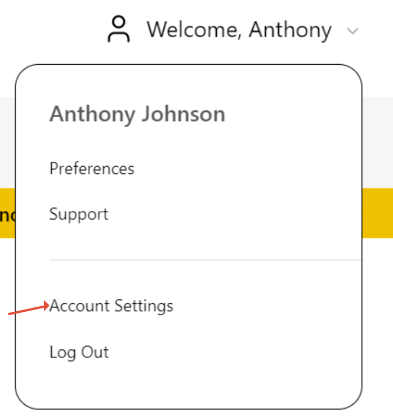Click the Anthony Johnson name heading

[137, 114]
